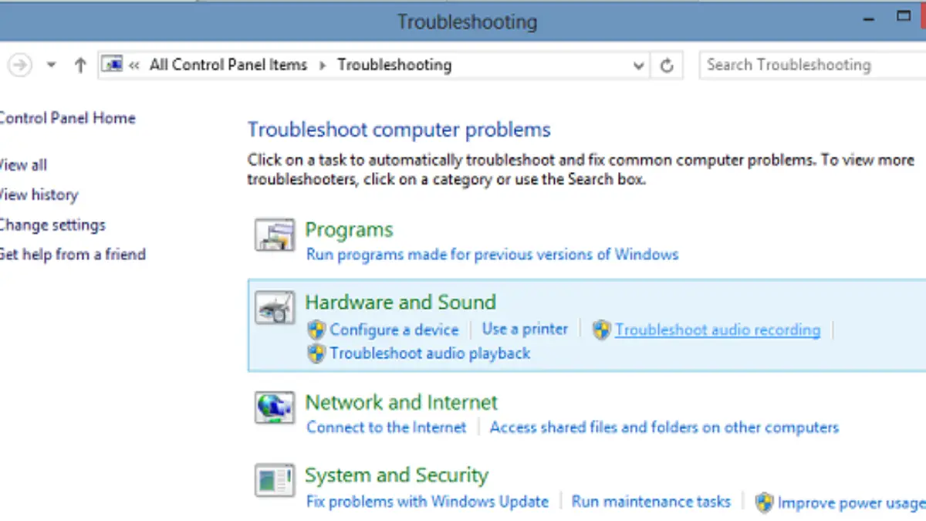Click Get help from a friend

tap(73, 254)
